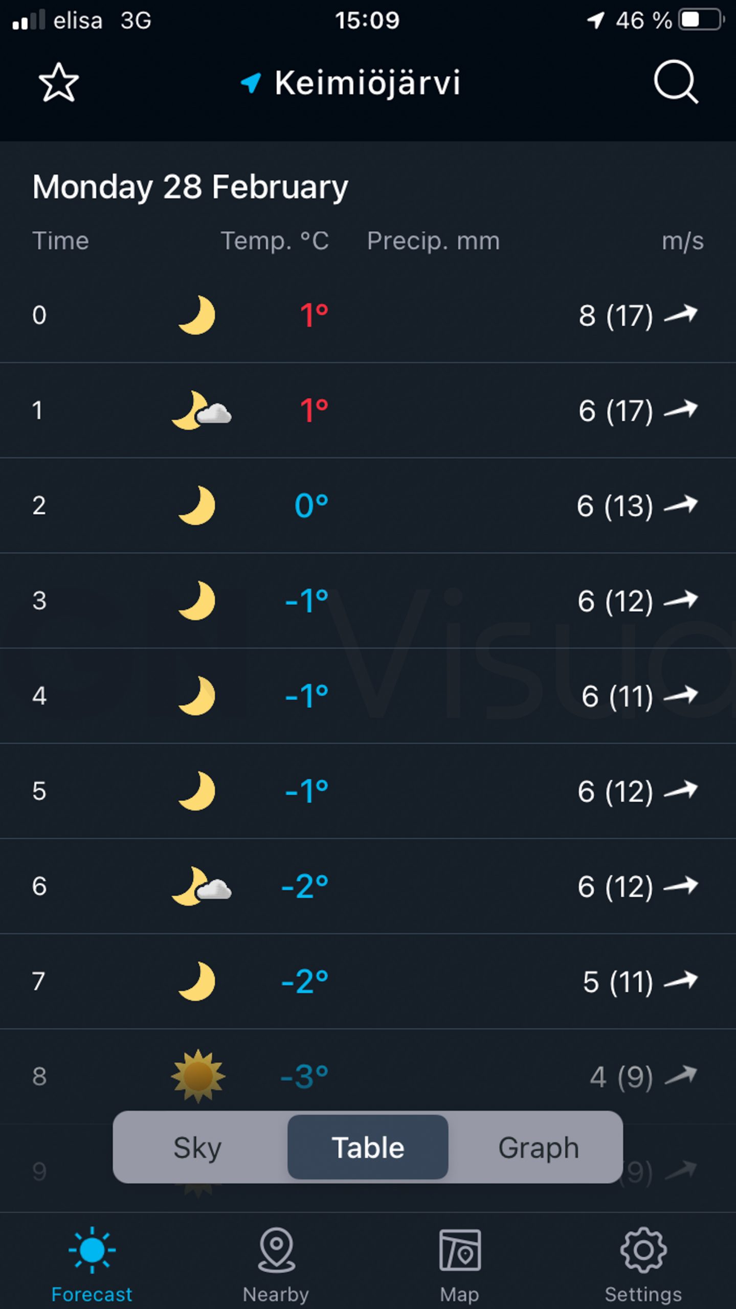Tap the favorite star icon
The image size is (736, 1309).
pyautogui.click(x=59, y=82)
